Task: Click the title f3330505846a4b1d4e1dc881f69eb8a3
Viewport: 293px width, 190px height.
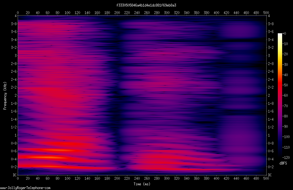Action: pos(146,5)
